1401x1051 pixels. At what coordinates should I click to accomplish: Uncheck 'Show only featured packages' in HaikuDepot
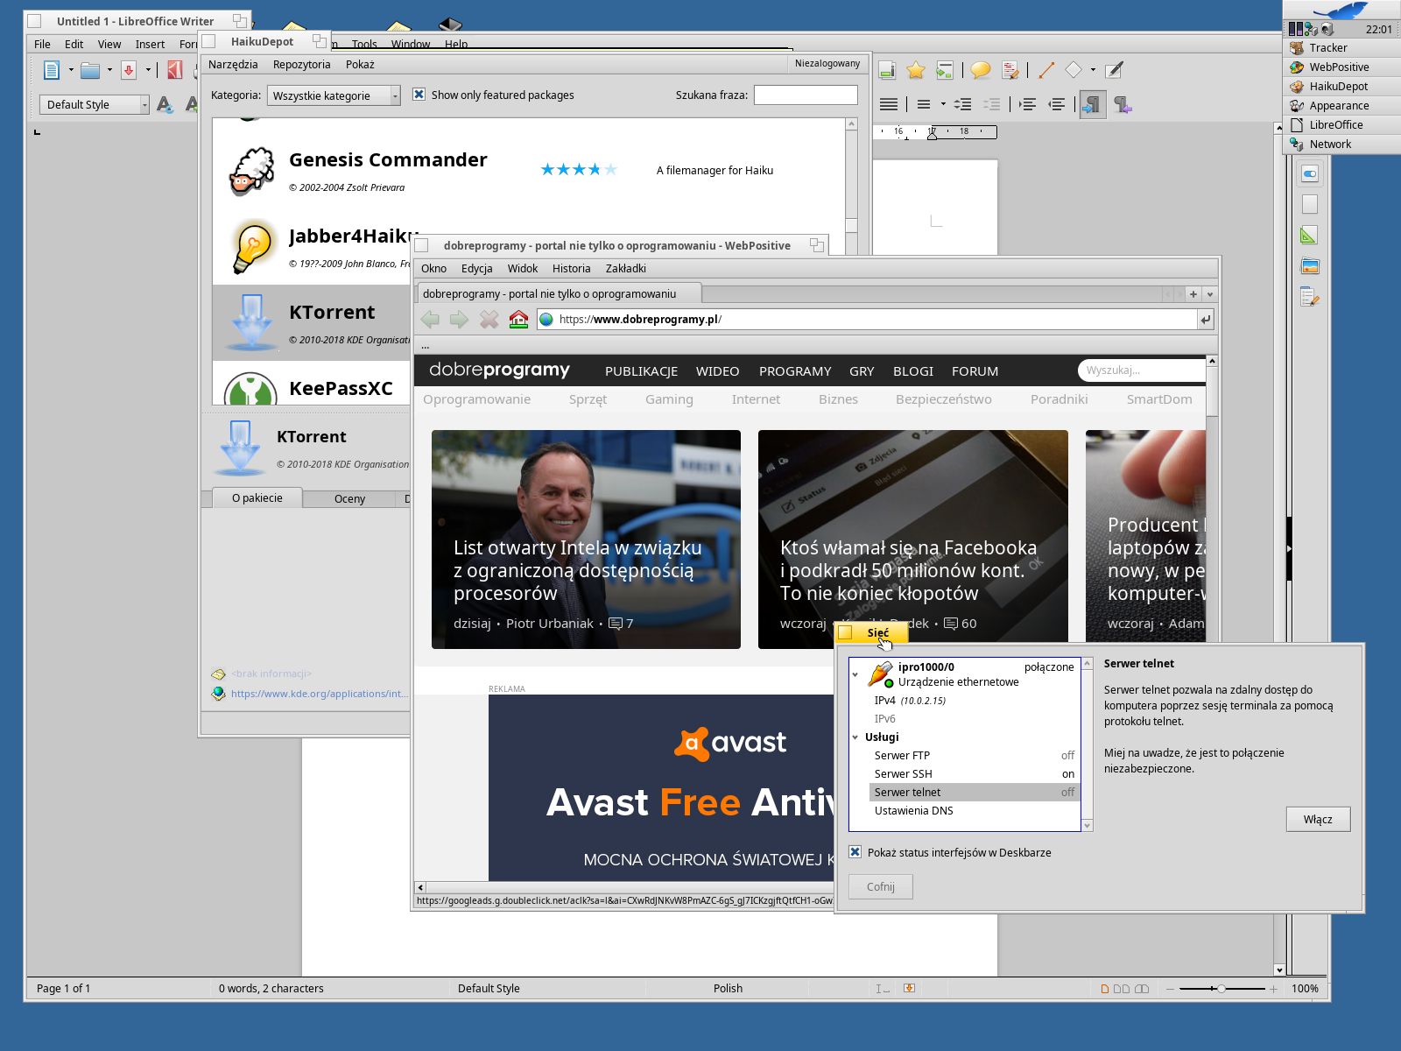click(419, 94)
